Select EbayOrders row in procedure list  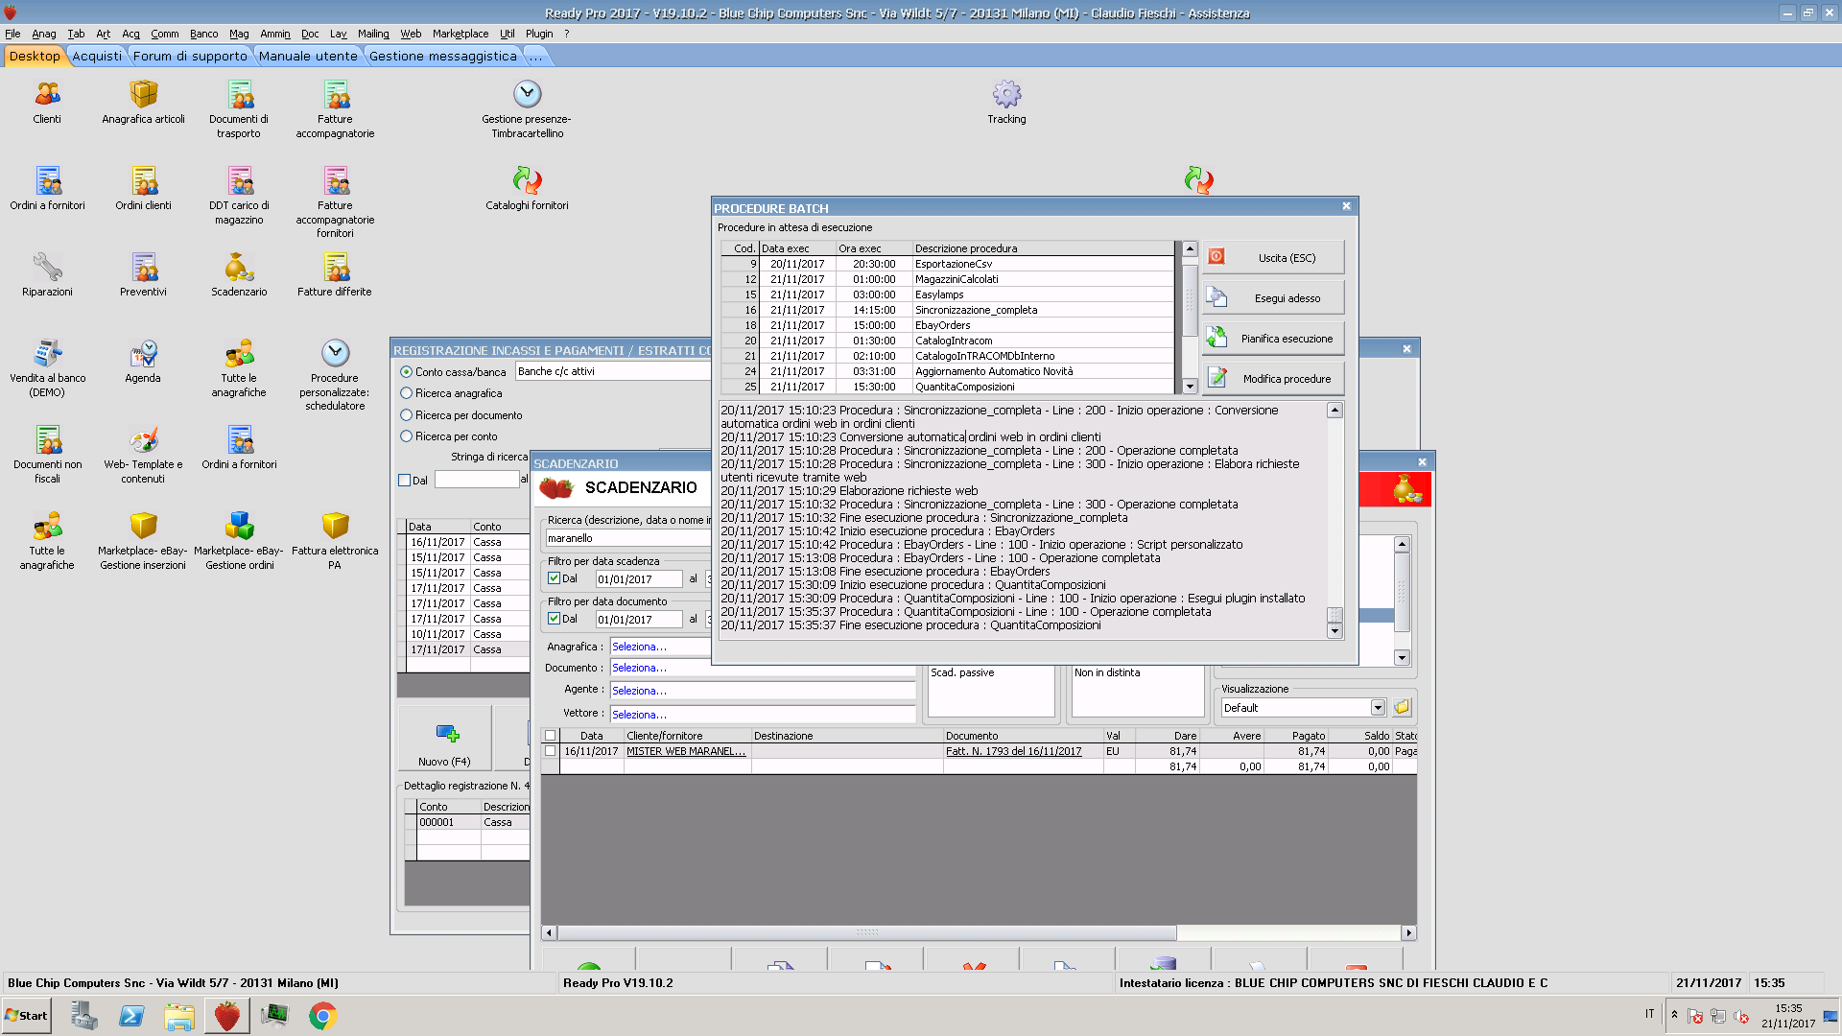pyautogui.click(x=948, y=325)
